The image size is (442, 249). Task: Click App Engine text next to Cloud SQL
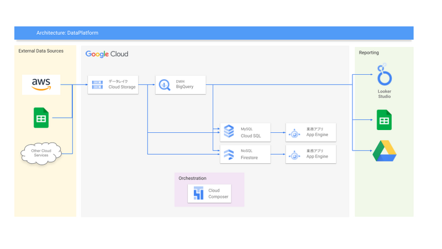tap(317, 134)
